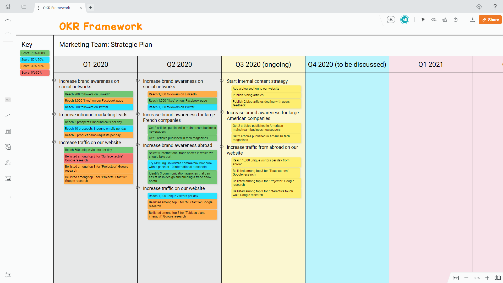Click the user avatar AB profile icon
This screenshot has height=283, width=503.
click(405, 20)
